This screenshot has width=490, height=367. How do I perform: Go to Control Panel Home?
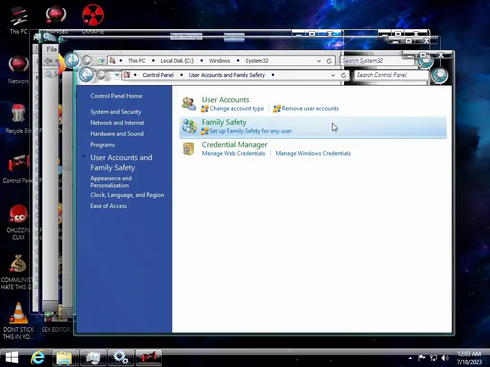tap(116, 96)
